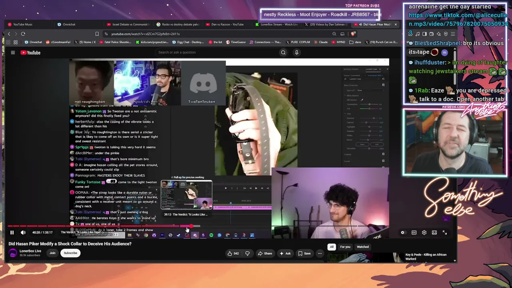Viewport: 512px width, 288px height.
Task: Subscribe to LonerBox Live
Action: click(x=70, y=253)
